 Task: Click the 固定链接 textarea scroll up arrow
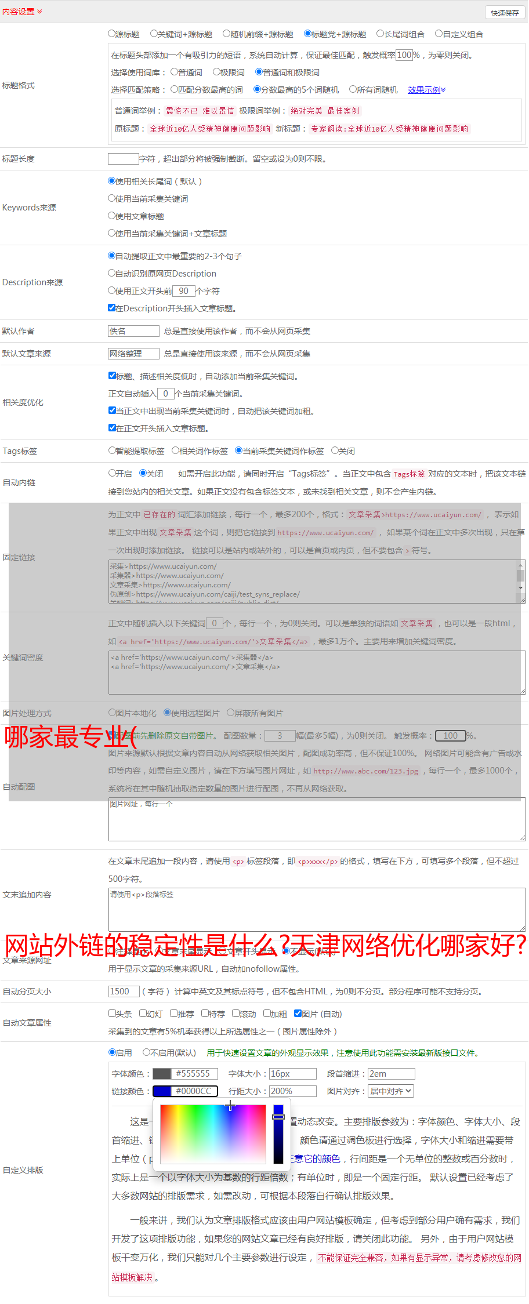point(521,565)
